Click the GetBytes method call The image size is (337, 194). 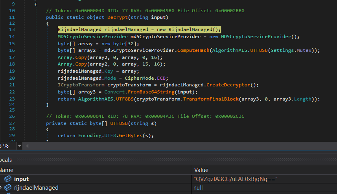point(131,135)
